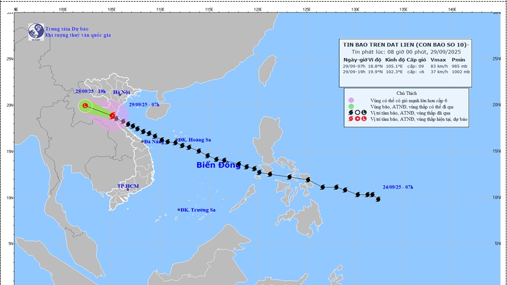This screenshot has width=507, height=285.
Task: Click the red current storm position symbol
Action: tap(112, 116)
